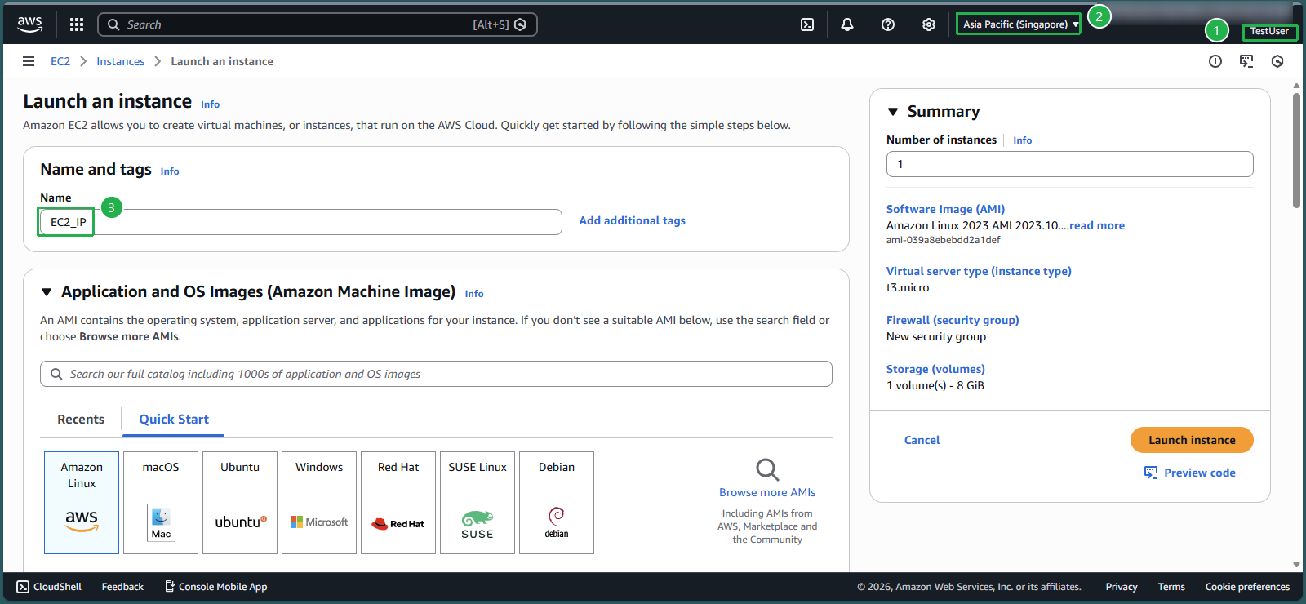Switch to the Quick Start tab
1306x604 pixels.
click(x=174, y=420)
